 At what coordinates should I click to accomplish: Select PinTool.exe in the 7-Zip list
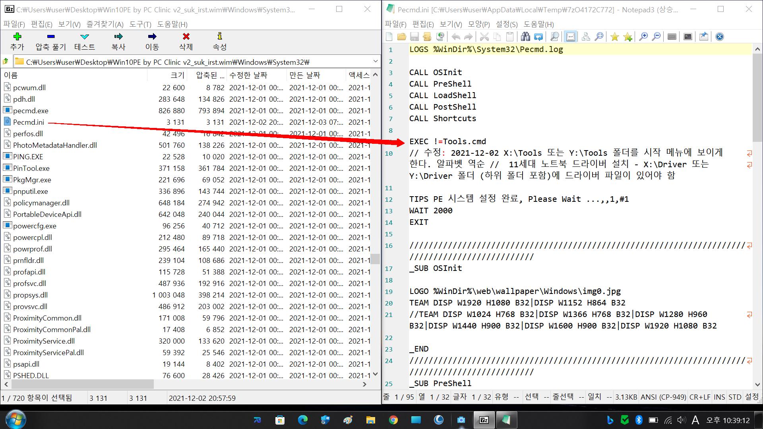tap(31, 168)
